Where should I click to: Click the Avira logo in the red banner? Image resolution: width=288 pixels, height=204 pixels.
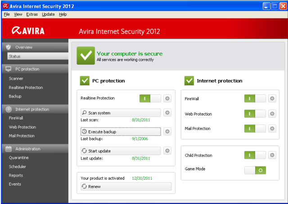click(x=28, y=31)
